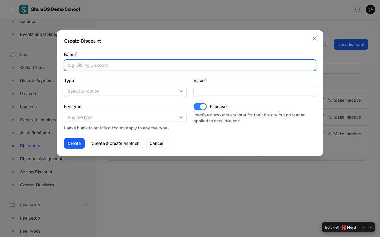Open Fee Types in sidebar
Image resolution: width=380 pixels, height=237 pixels.
pyautogui.click(x=30, y=231)
